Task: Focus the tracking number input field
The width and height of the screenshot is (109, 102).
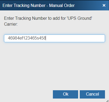Action: click(54, 38)
